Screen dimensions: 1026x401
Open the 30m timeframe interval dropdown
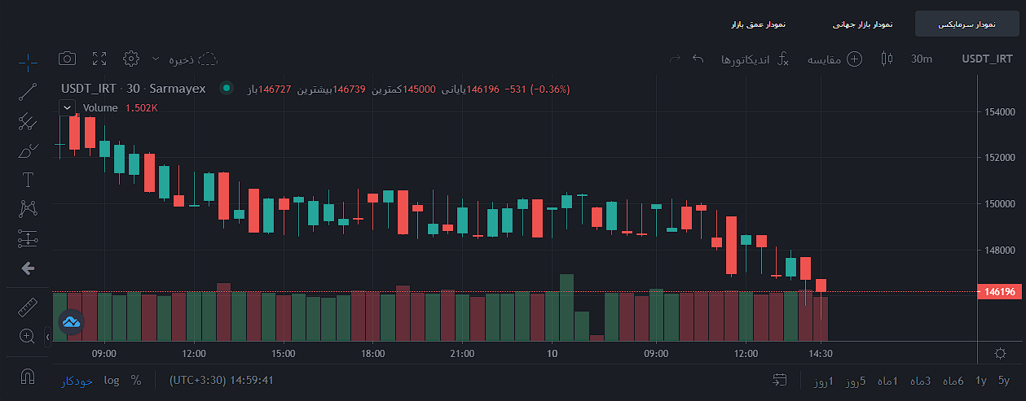(x=922, y=59)
